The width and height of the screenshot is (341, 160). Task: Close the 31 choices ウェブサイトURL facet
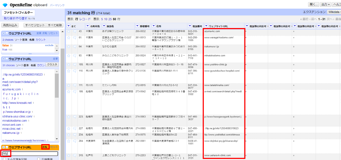4,59
